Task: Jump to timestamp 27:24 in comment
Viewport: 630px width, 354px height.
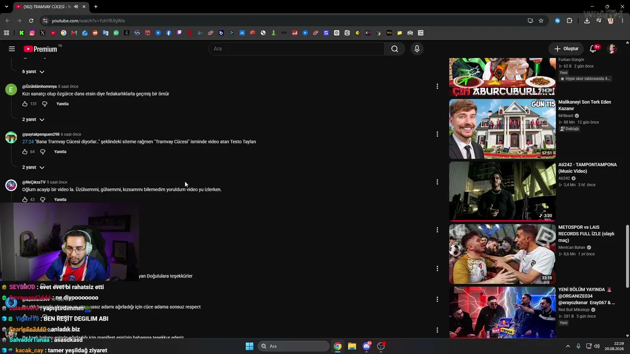Action: [28, 142]
